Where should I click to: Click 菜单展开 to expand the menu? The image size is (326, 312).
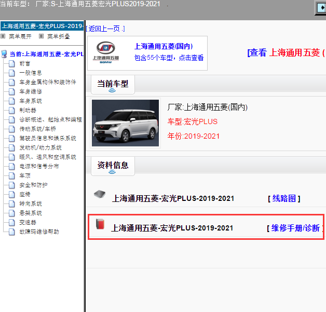click(20, 36)
